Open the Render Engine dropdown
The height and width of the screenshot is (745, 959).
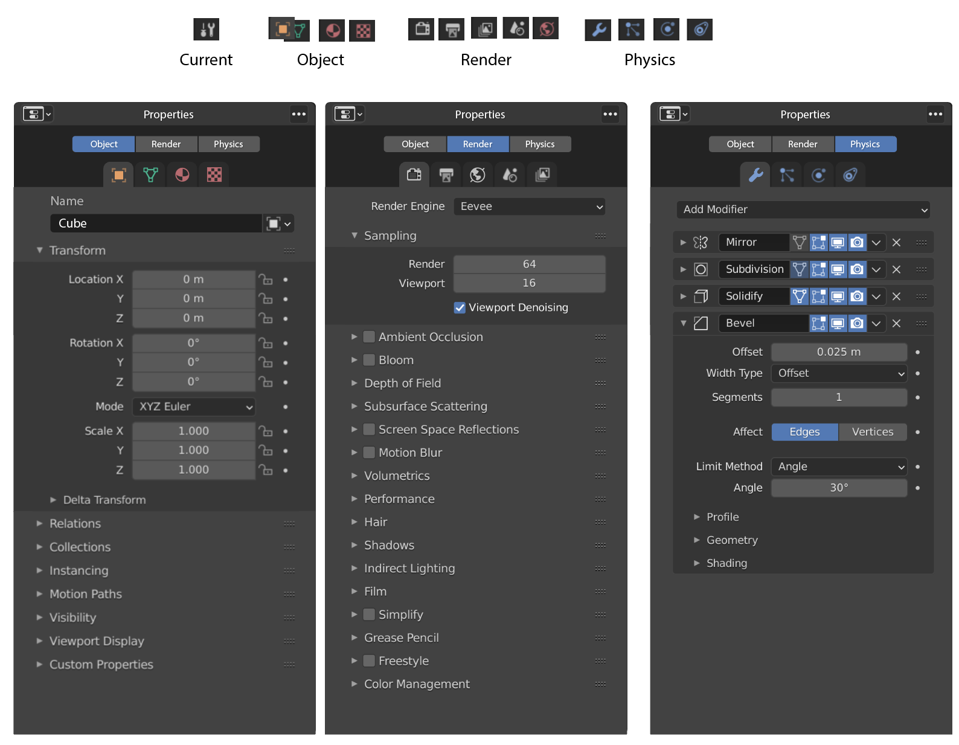coord(530,206)
